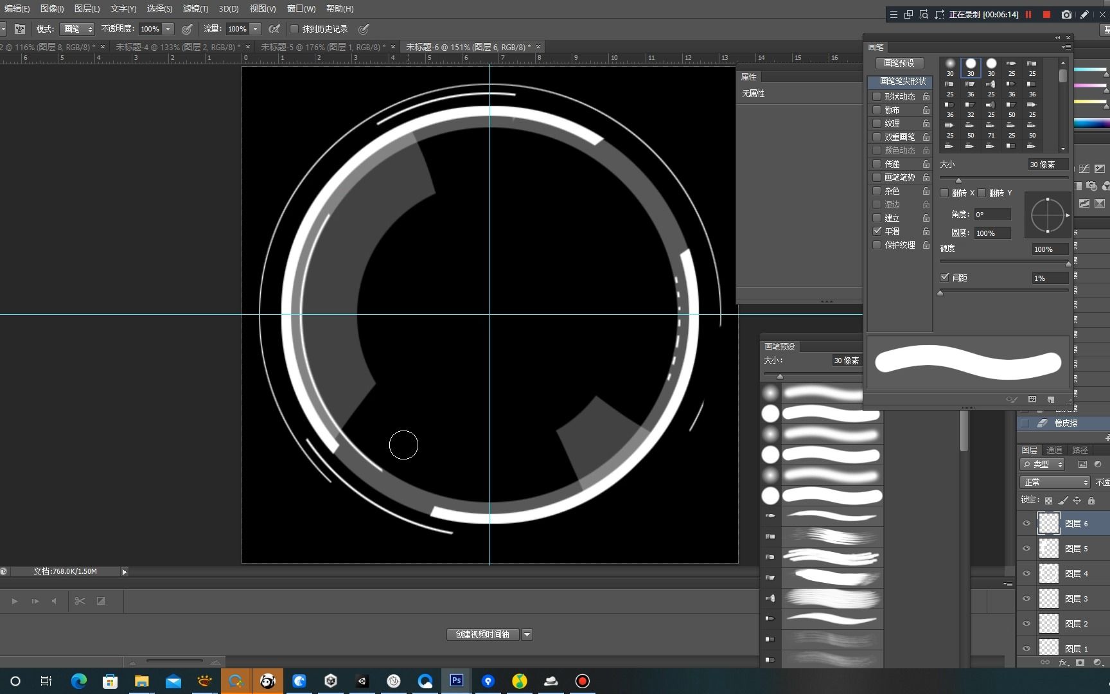Open preset manager icon in Brush panel footer
Viewport: 1110px width, 694px height.
1032,400
